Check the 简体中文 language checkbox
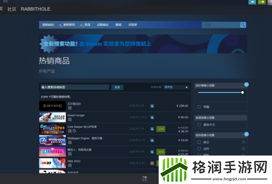 (199, 124)
